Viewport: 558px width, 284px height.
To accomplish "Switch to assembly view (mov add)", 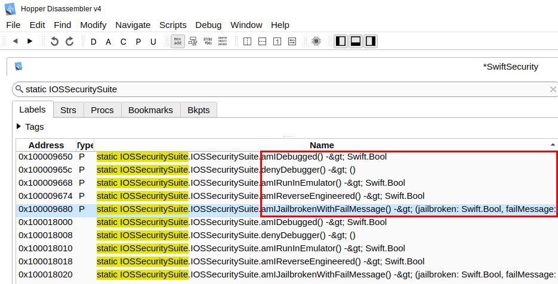I will point(178,41).
